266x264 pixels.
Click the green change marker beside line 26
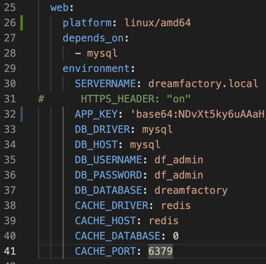(x=21, y=22)
